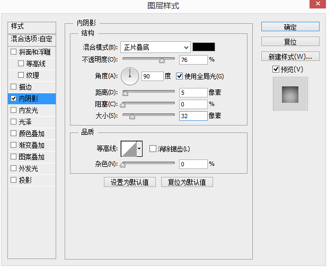This screenshot has height=267, width=327.
Task: Select the 内发光 style row label
Action: 29,110
